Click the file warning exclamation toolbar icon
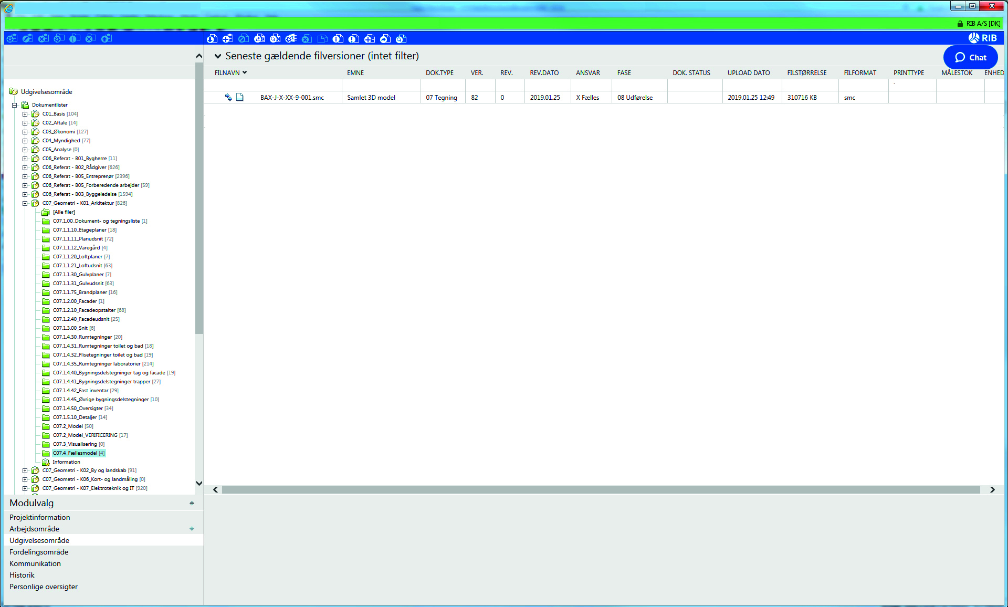This screenshot has width=1008, height=607. (353, 39)
